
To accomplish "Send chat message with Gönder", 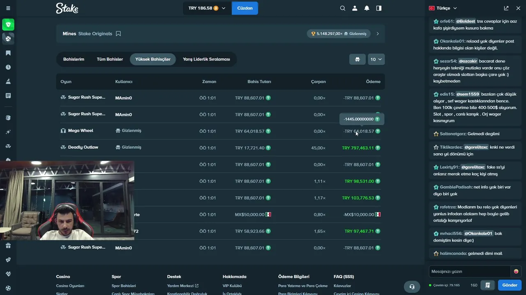I will (510, 285).
